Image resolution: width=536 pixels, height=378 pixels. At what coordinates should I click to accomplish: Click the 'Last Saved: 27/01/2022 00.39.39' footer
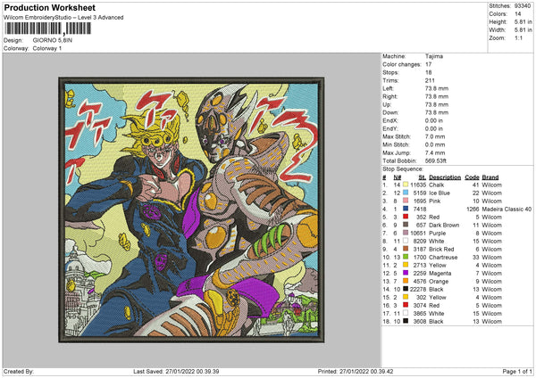[x=176, y=371]
